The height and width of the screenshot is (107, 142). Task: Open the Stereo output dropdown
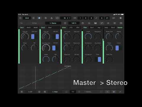pos(53,23)
